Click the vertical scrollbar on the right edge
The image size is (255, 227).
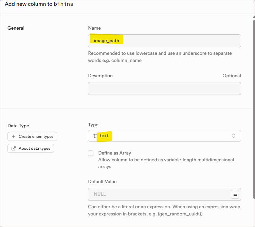coord(253,109)
